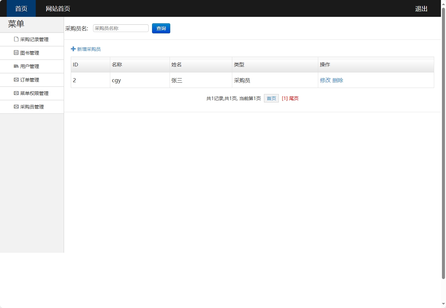The height and width of the screenshot is (308, 446).
Task: Select the 首页 navigation tab
Action: point(21,8)
